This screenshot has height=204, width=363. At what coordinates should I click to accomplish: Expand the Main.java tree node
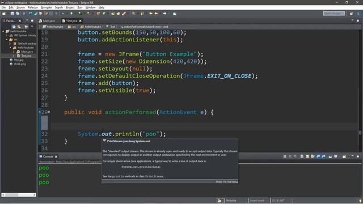(14, 52)
